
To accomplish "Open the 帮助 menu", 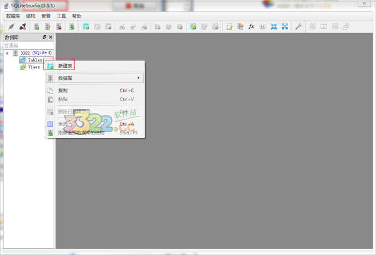I will pos(77,16).
